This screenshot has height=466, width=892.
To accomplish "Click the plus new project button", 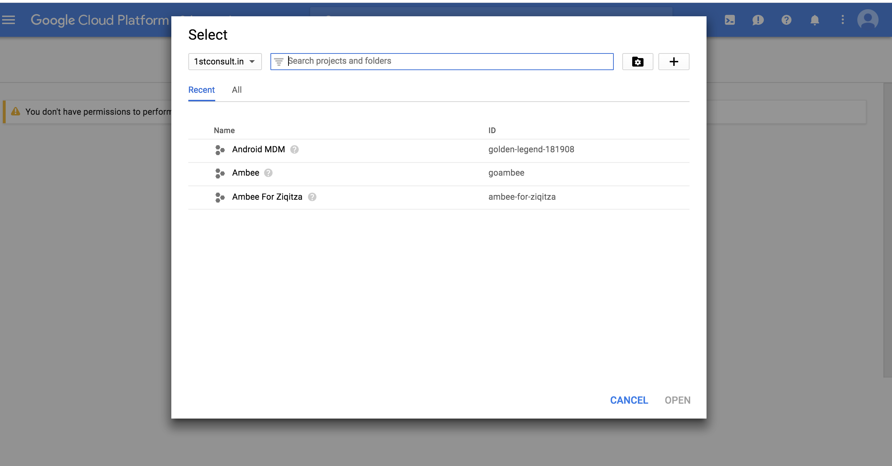I will (x=674, y=62).
